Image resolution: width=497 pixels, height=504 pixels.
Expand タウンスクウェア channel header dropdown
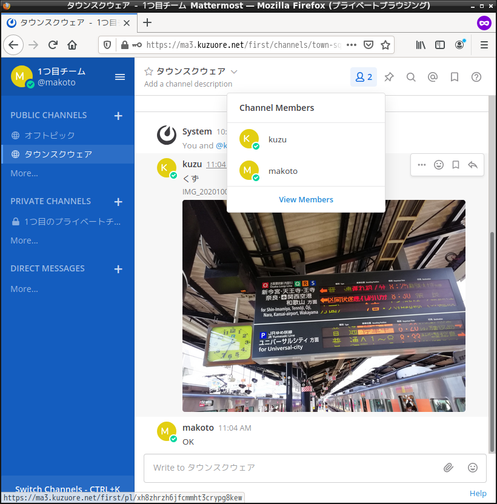tap(234, 71)
